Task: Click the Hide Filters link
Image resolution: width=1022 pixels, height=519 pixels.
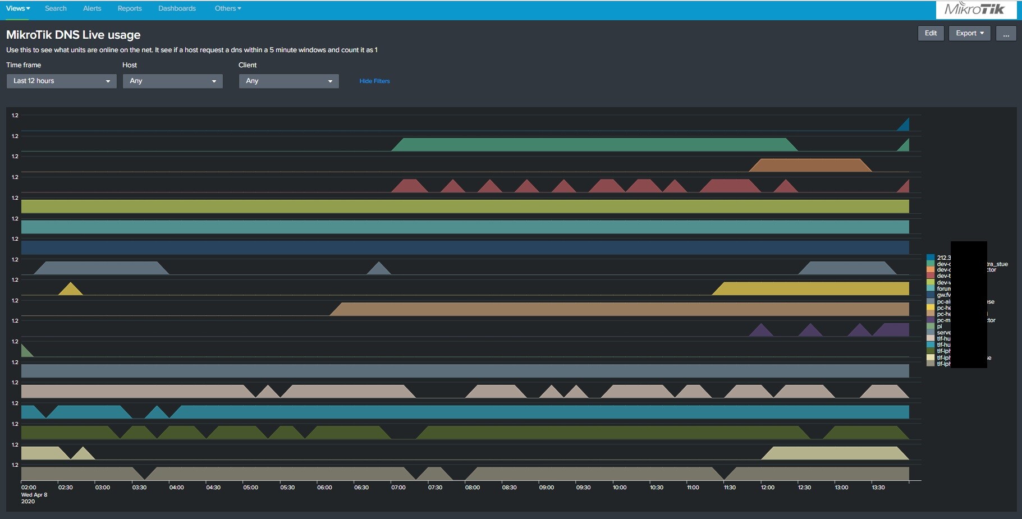Action: pyautogui.click(x=374, y=81)
